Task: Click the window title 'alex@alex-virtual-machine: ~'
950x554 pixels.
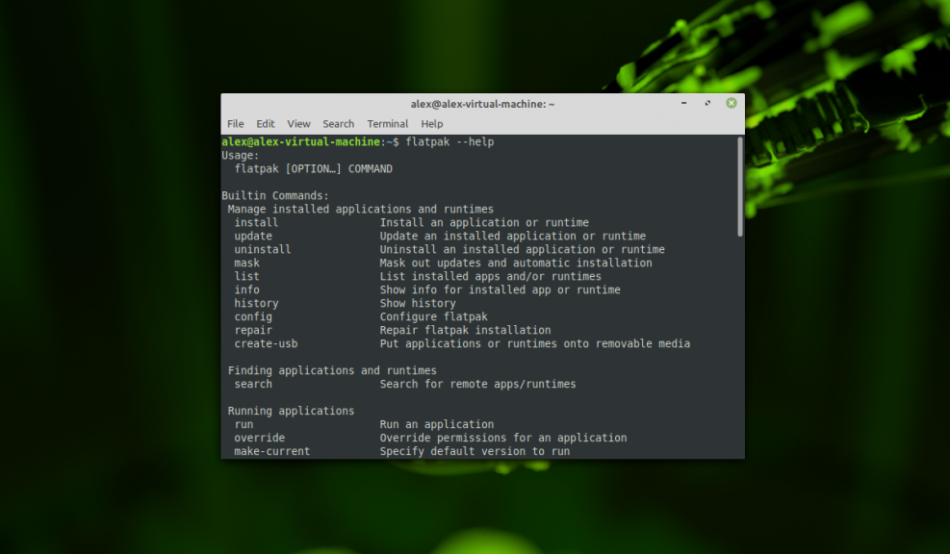Action: (x=481, y=103)
